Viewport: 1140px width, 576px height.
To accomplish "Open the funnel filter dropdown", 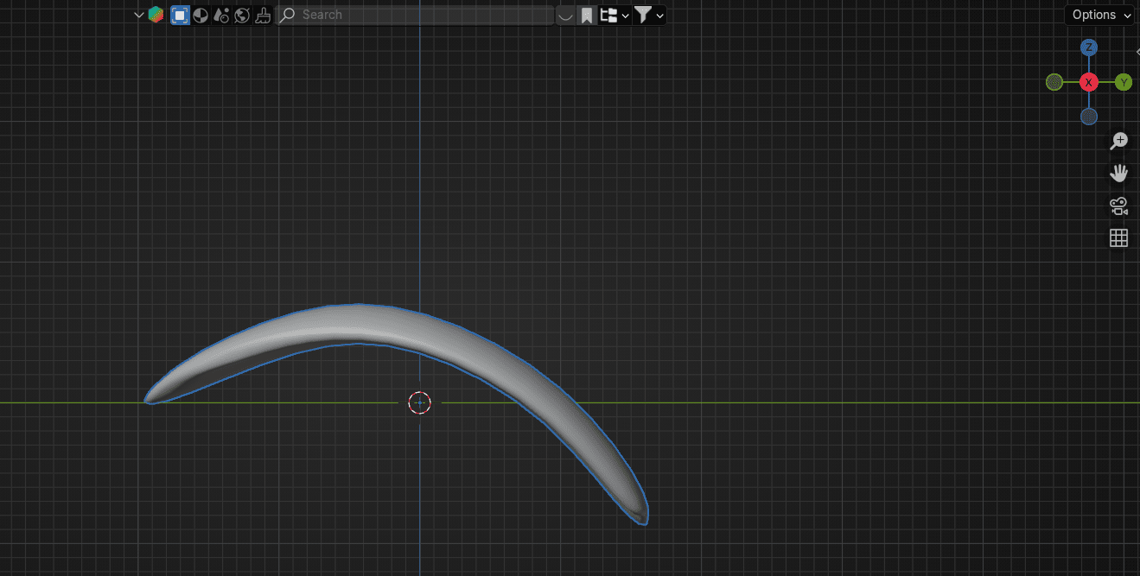I will [x=649, y=15].
